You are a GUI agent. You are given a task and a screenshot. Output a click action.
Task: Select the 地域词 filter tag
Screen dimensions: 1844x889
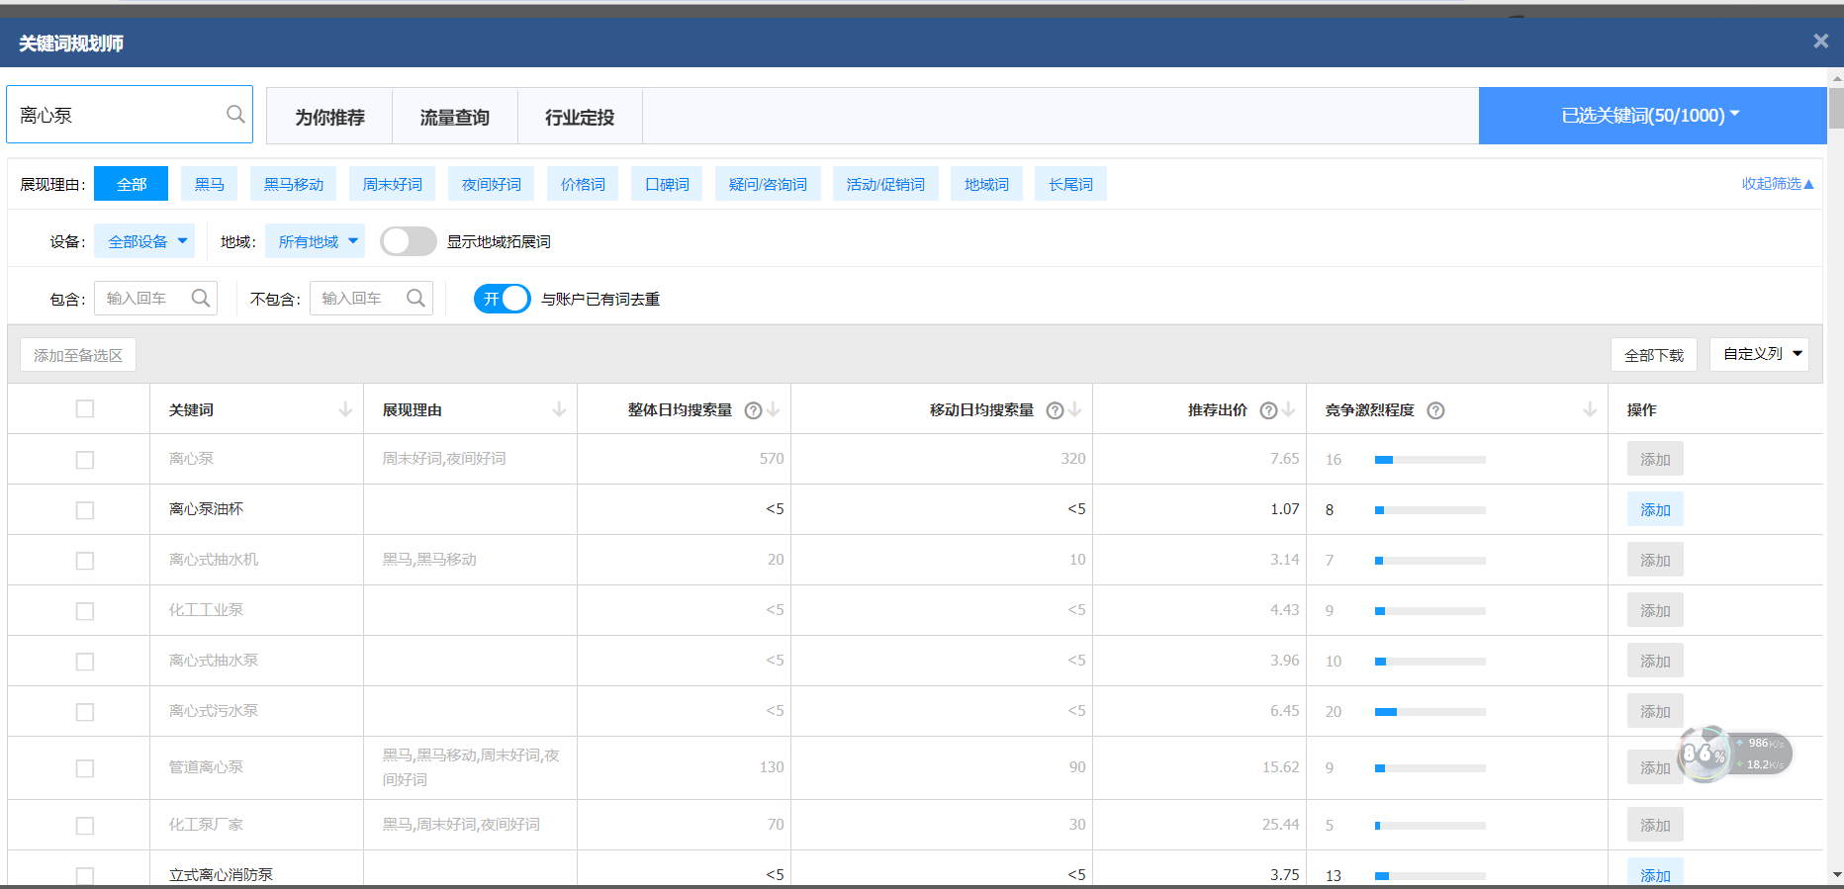(x=986, y=184)
